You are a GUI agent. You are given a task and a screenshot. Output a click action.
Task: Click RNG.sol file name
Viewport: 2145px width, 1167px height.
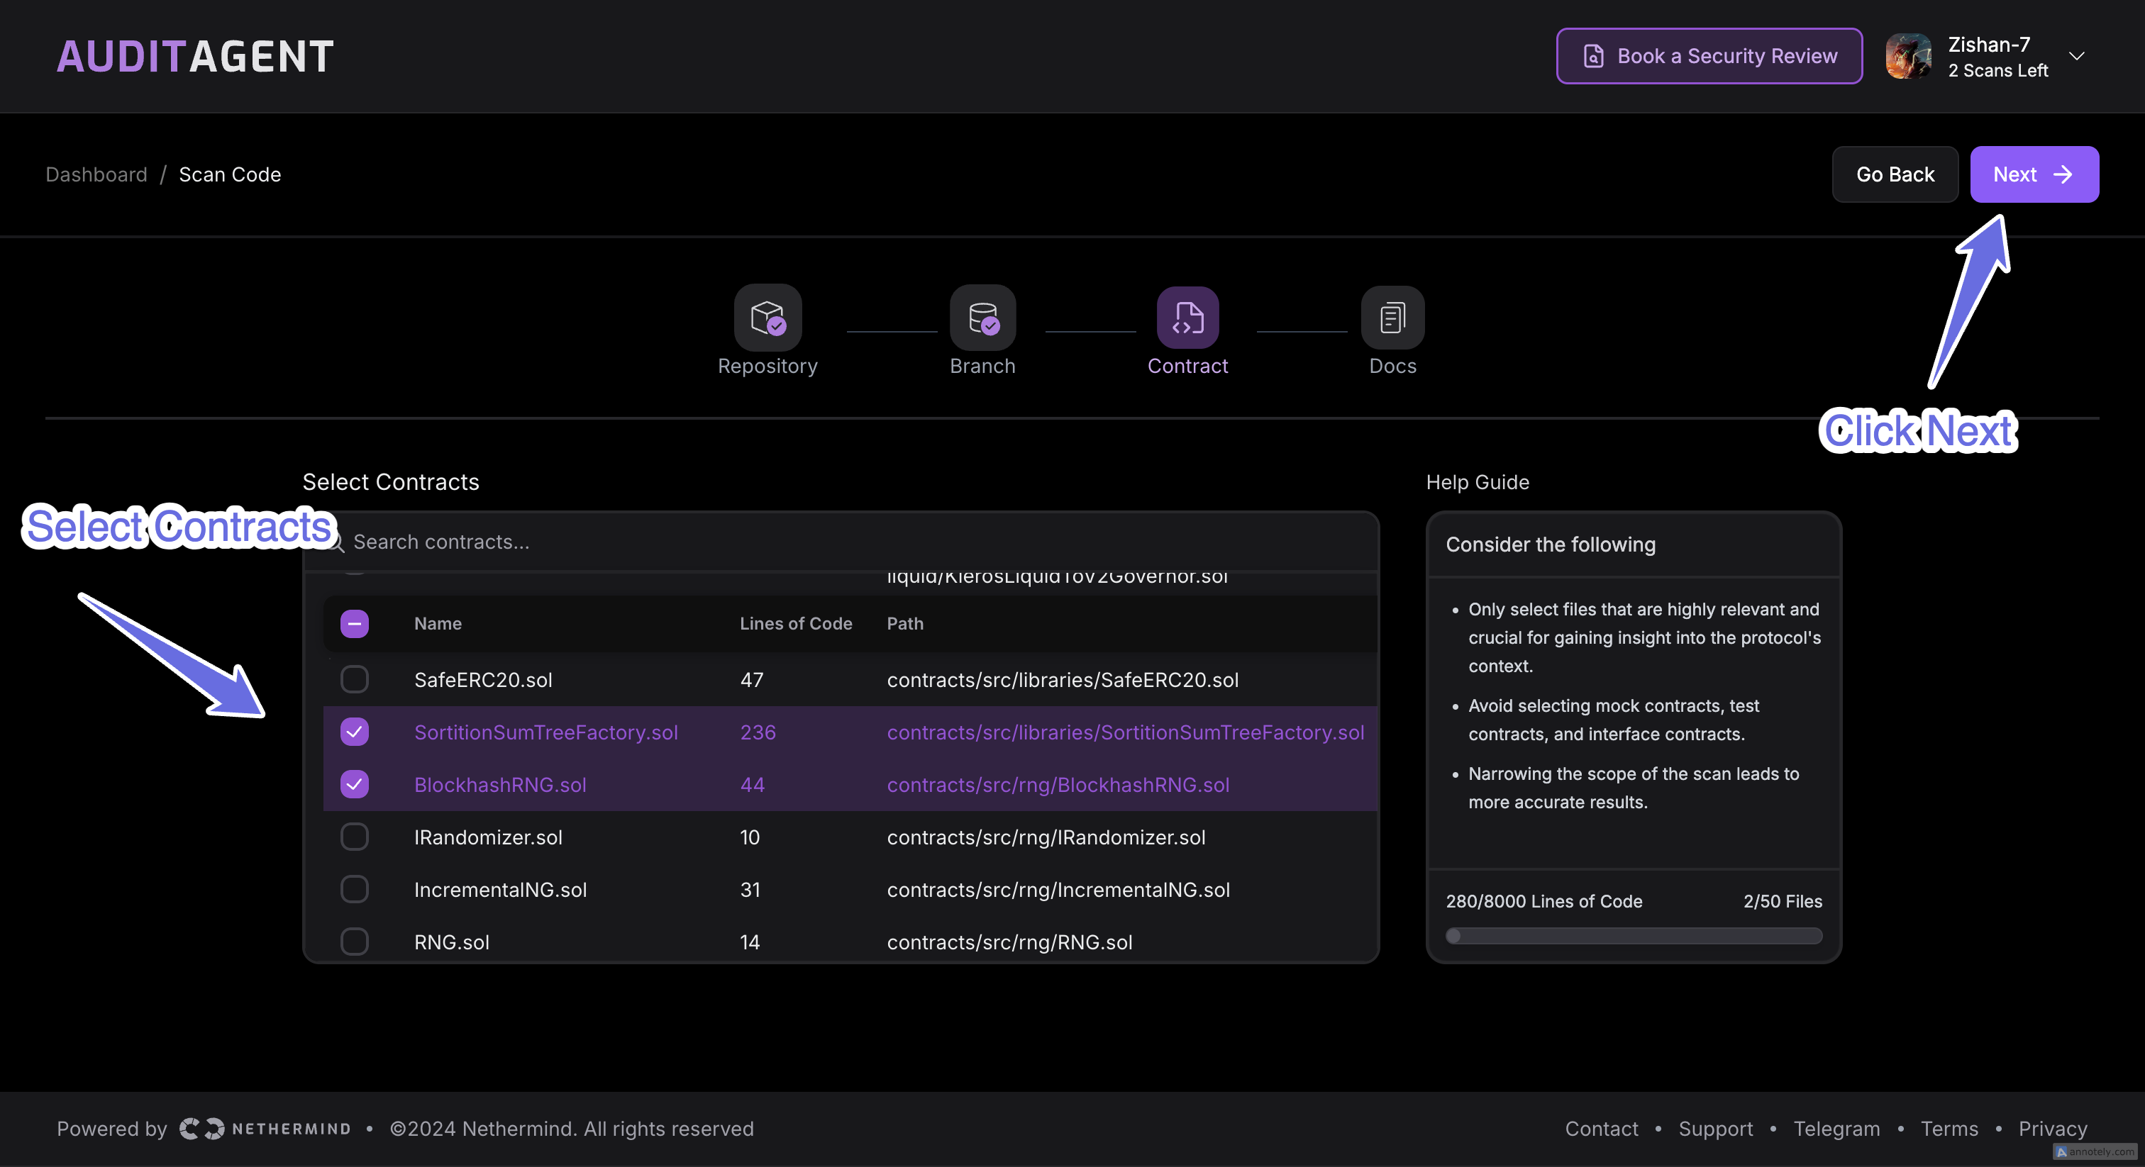[x=452, y=942]
